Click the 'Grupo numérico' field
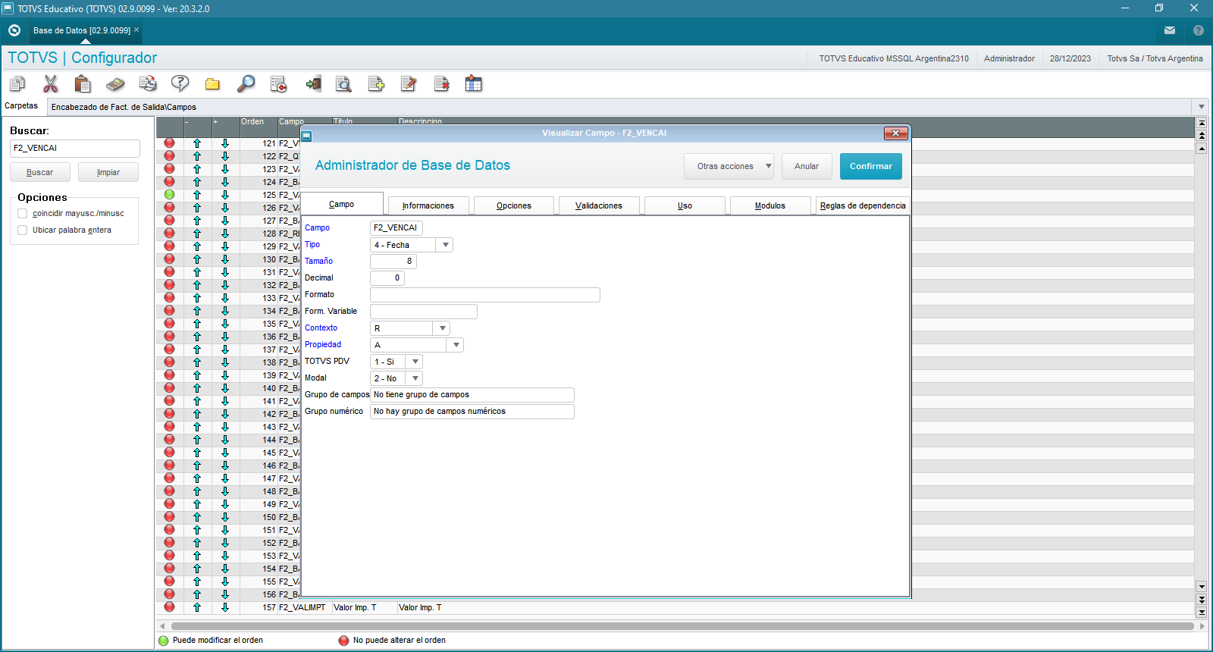1213x652 pixels. click(x=472, y=411)
